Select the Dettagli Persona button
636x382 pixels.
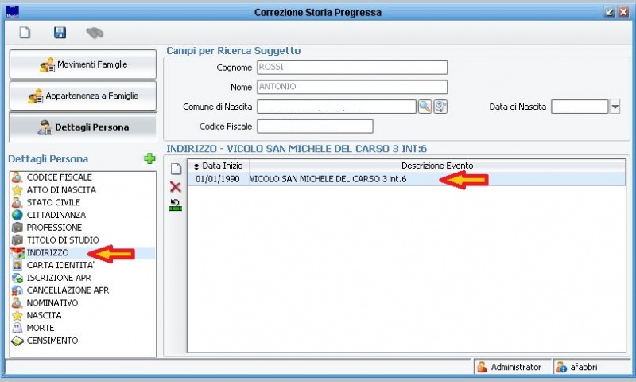[83, 127]
